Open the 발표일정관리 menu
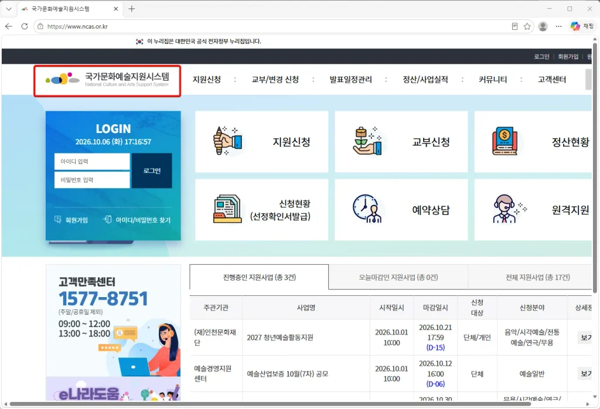The height and width of the screenshot is (409, 600). tap(350, 80)
